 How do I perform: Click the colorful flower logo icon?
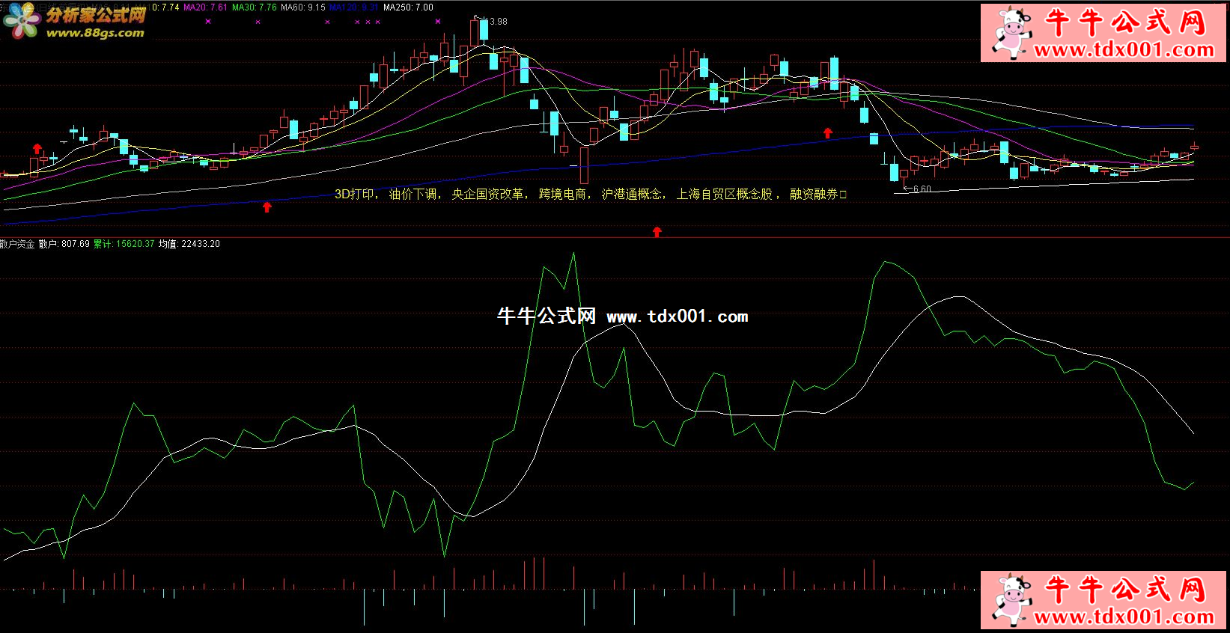point(21,22)
